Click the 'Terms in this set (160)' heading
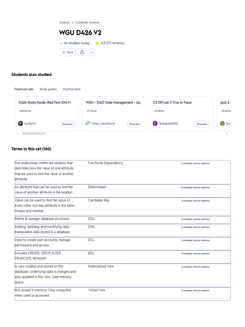Screen dimensions: 245x327 [31, 149]
